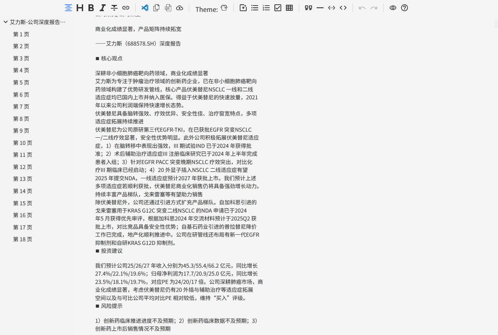Open the heading level dropdown

coord(79,8)
